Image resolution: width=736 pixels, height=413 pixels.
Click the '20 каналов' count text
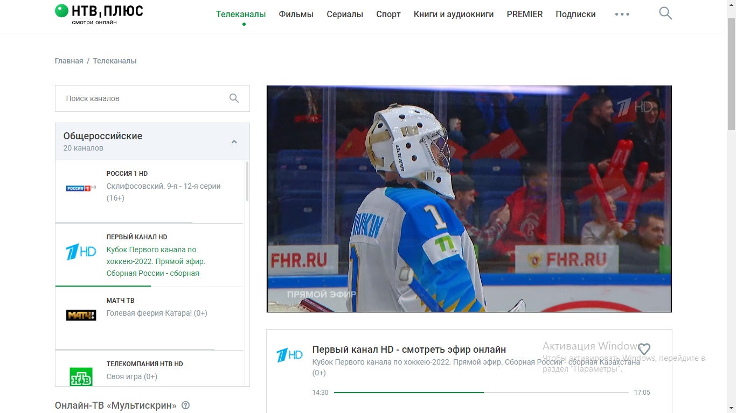84,148
